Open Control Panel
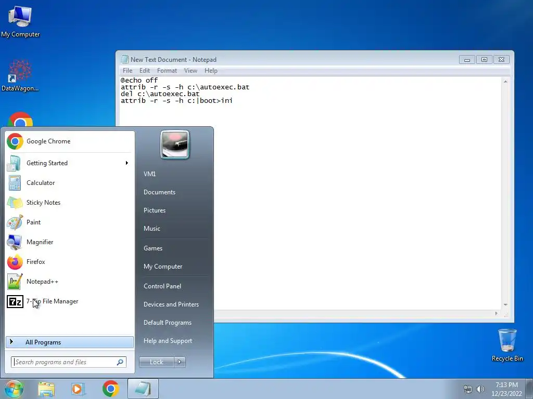The image size is (533, 399). point(162,286)
